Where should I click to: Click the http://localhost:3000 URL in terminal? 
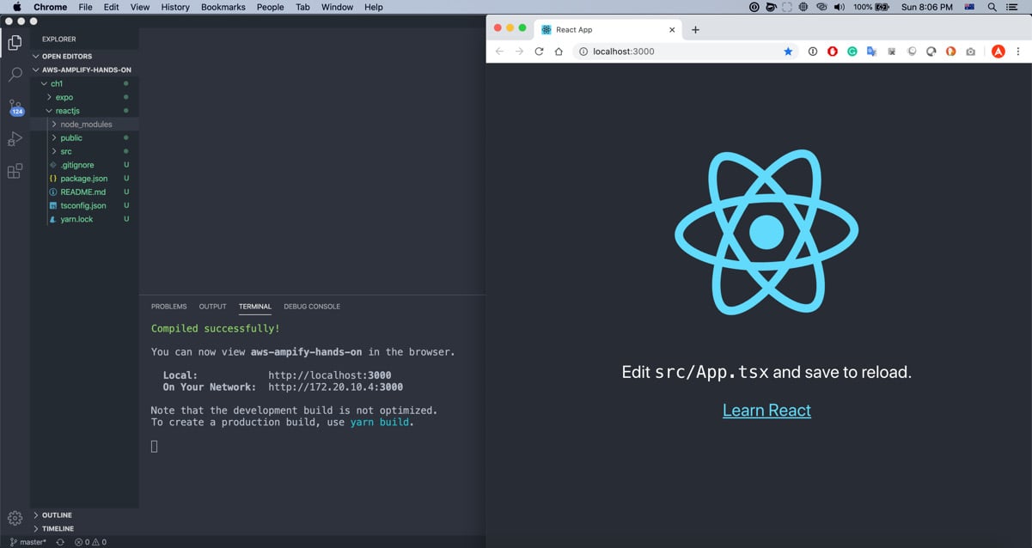(330, 375)
